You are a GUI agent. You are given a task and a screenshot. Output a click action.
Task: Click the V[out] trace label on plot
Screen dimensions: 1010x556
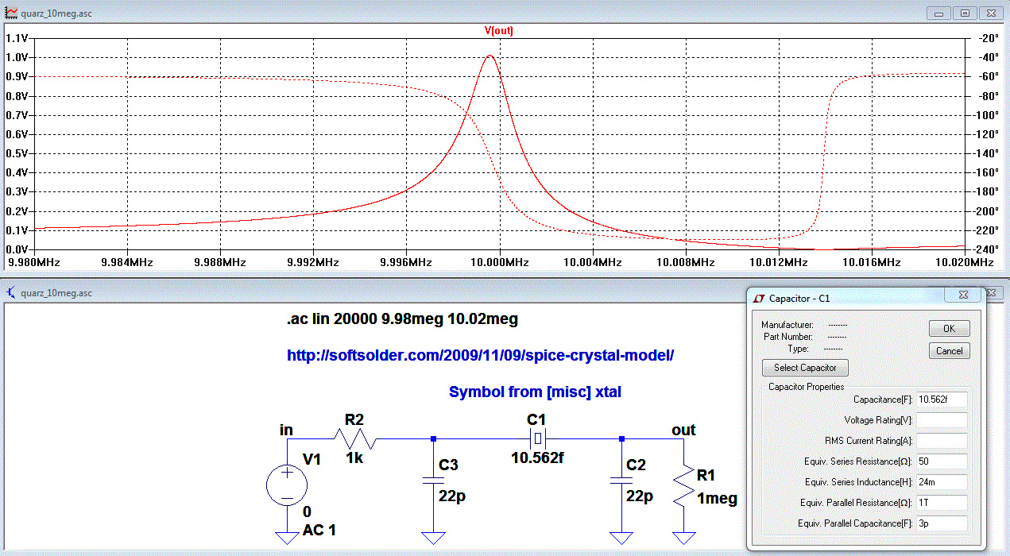point(499,31)
